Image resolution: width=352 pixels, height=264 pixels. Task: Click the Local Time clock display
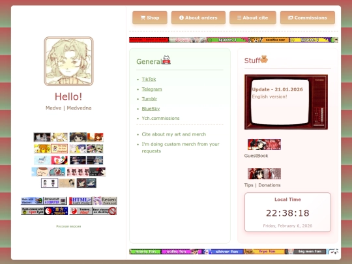287,213
